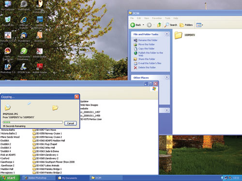This screenshot has width=242, height=181.
Task: Open the Views dropdown arrow in DCIM
Action: point(202,25)
